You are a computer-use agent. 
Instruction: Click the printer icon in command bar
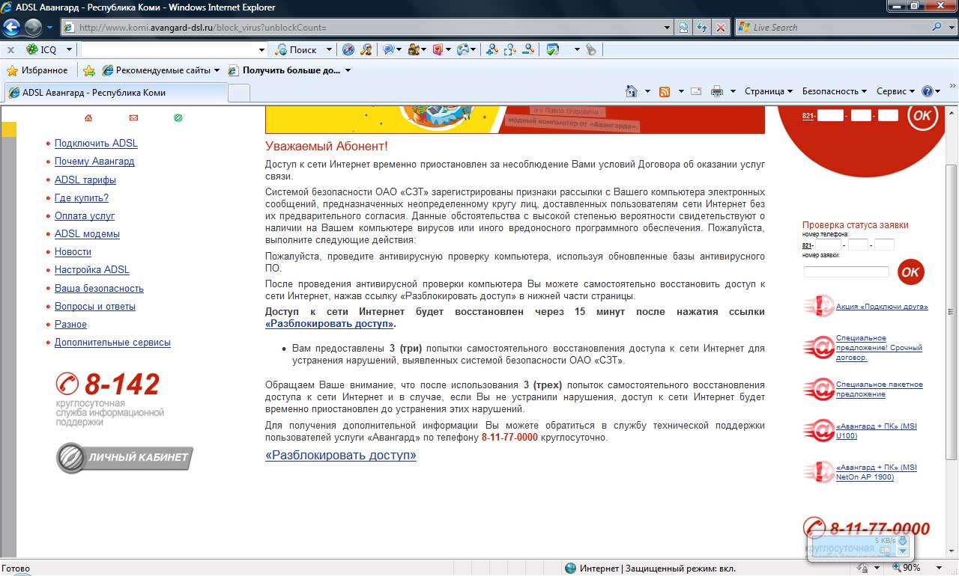pyautogui.click(x=716, y=91)
